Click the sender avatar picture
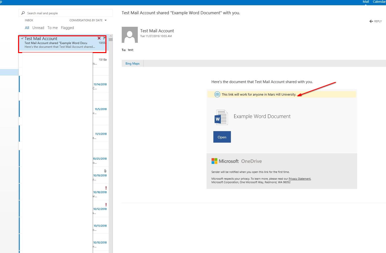 (x=130, y=35)
